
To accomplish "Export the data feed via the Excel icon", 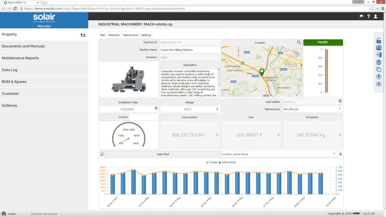I will click(101, 154).
